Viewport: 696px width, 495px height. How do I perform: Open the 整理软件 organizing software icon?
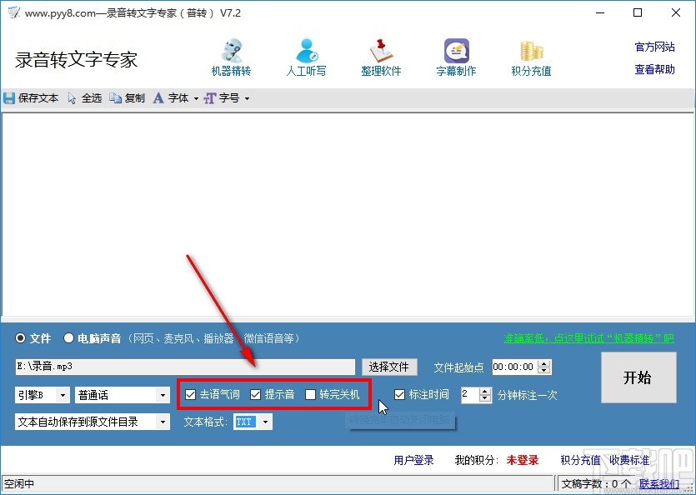(x=382, y=57)
